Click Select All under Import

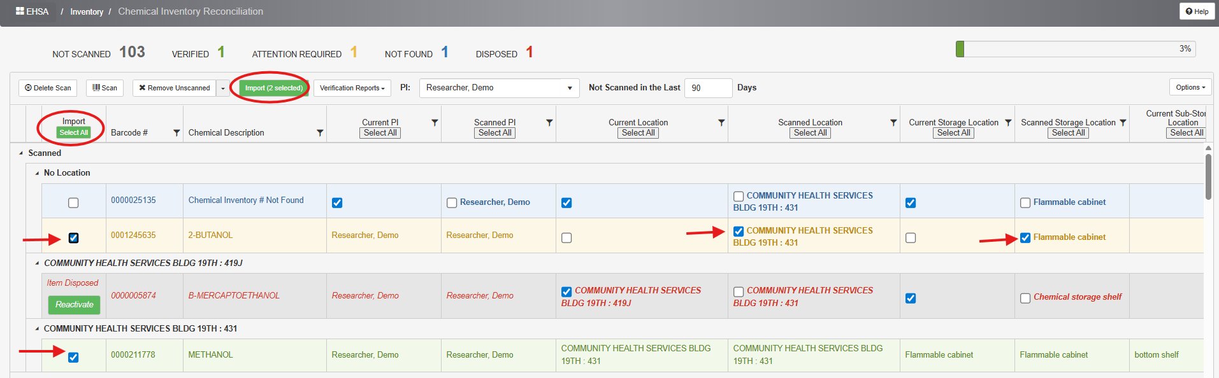(x=73, y=132)
